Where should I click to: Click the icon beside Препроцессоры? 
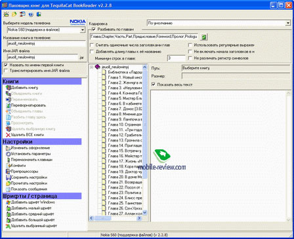pos(9,172)
